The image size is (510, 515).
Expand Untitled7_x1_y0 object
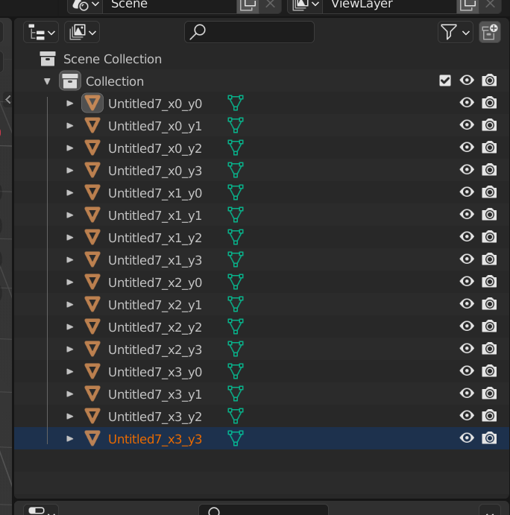69,193
